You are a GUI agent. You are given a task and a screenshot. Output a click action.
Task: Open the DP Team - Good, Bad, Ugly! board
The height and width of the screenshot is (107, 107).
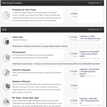pos(25,98)
